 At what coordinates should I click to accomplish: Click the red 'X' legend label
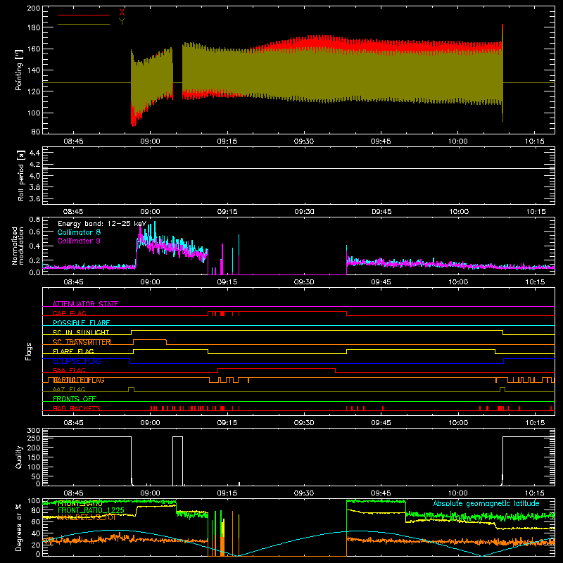click(x=122, y=12)
